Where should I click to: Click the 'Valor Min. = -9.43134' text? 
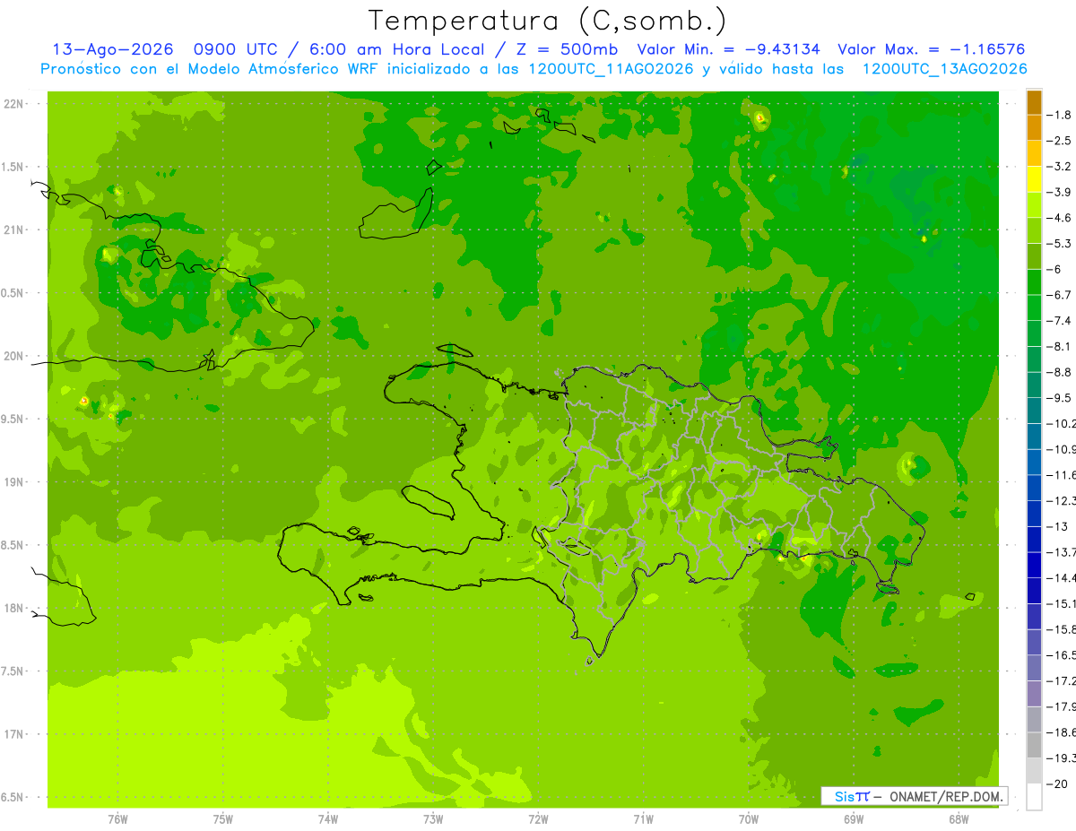(x=729, y=49)
